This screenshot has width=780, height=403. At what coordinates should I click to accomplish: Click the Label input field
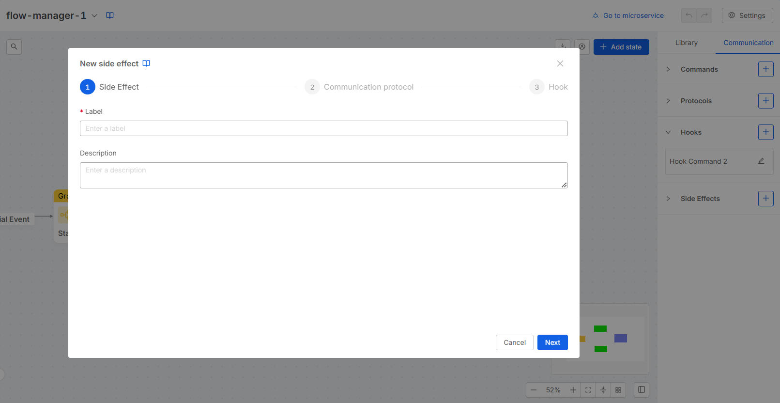click(x=323, y=128)
